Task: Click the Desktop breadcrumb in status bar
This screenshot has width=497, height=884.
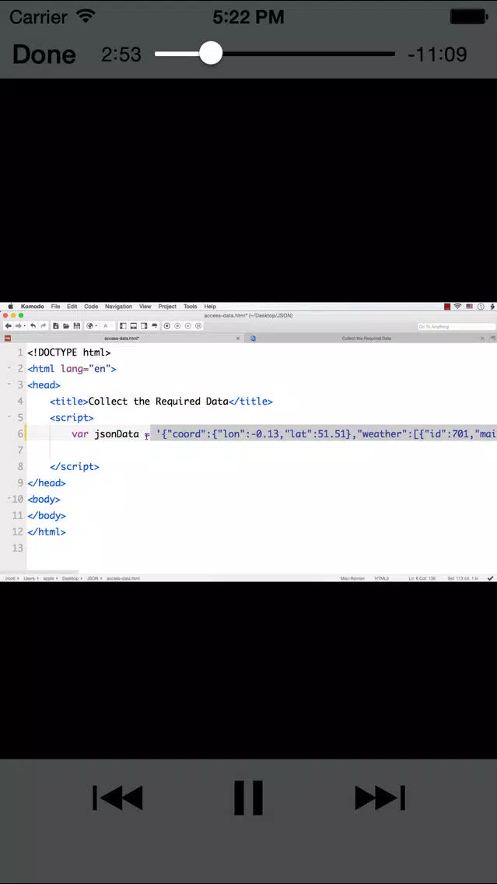Action: coord(70,578)
